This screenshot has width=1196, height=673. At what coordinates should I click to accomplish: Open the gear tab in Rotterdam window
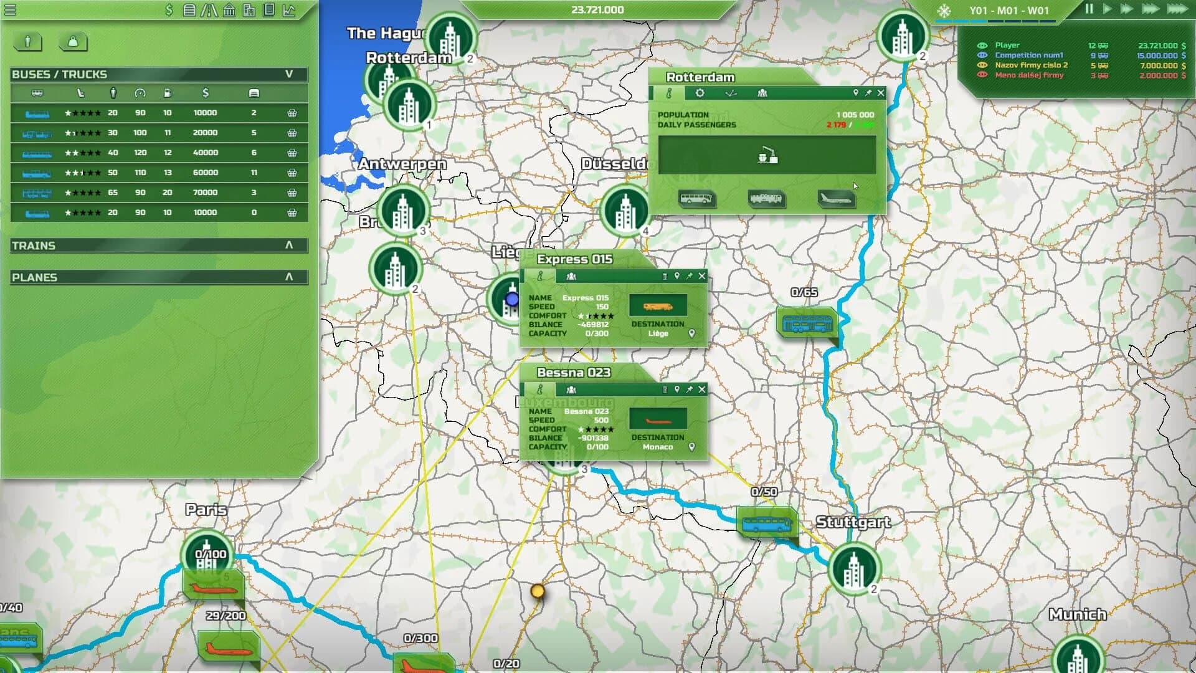click(x=700, y=92)
